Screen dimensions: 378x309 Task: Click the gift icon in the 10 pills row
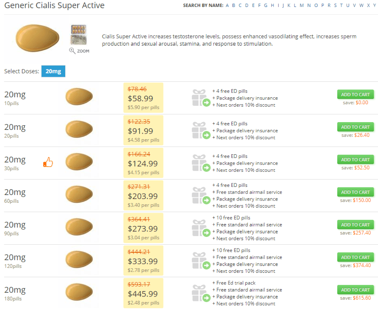pyautogui.click(x=201, y=98)
